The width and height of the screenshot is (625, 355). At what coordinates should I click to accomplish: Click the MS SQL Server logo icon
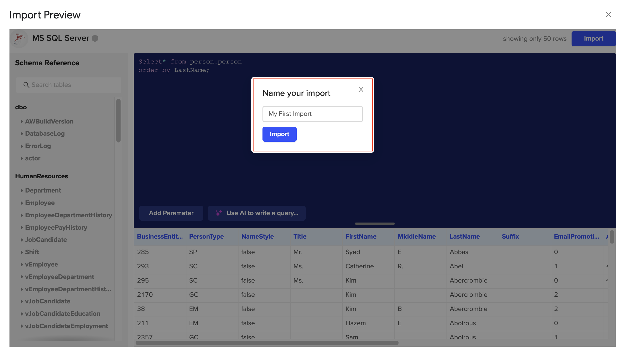pyautogui.click(x=19, y=38)
